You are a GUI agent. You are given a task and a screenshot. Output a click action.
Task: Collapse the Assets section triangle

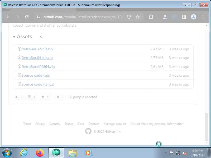(x=14, y=37)
